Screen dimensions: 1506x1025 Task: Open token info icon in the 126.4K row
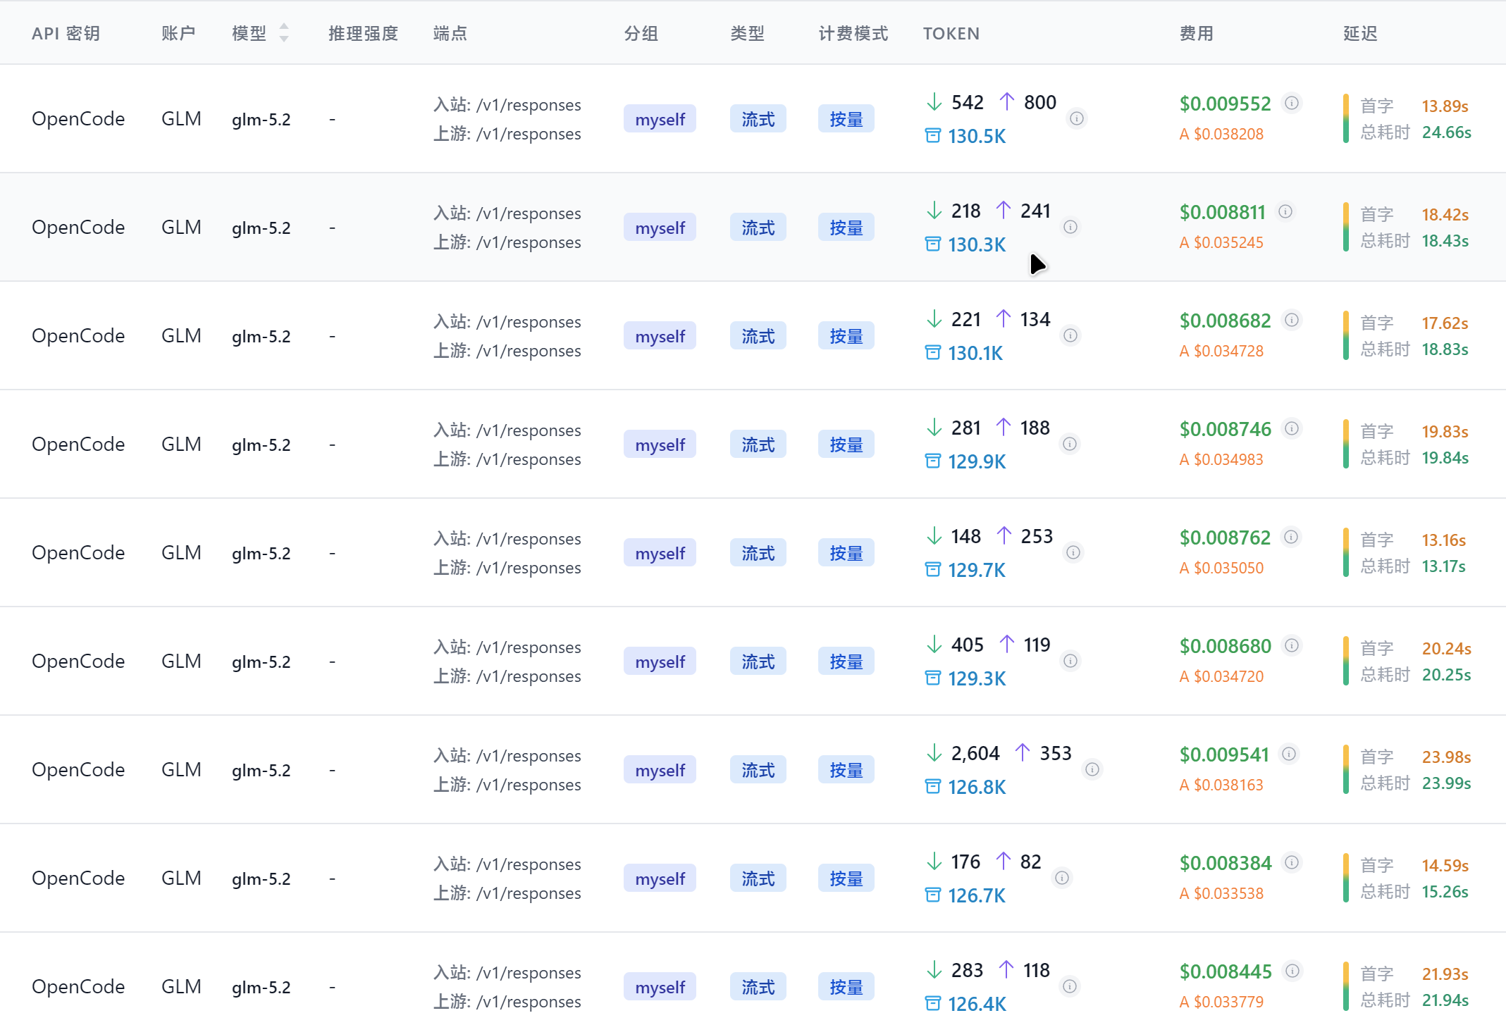(x=1069, y=986)
